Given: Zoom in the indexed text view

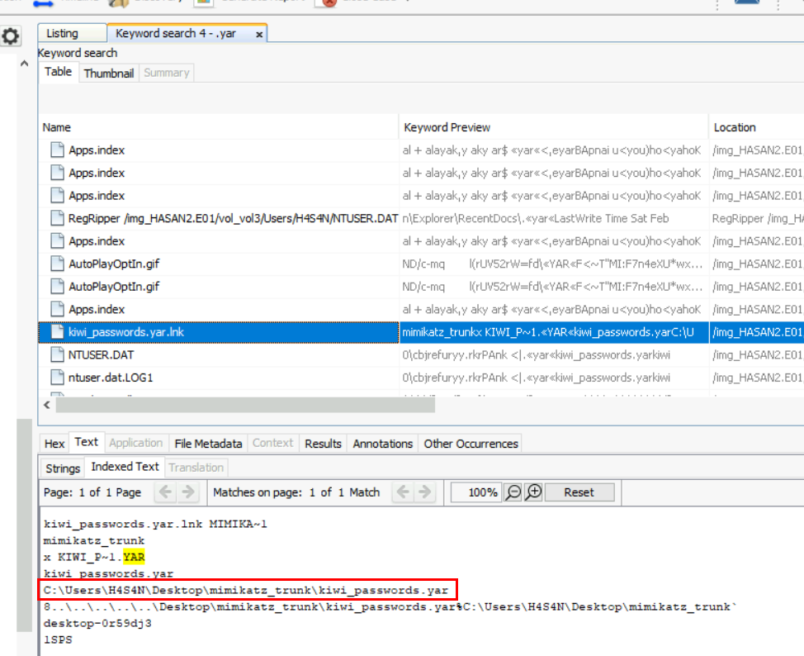Looking at the screenshot, I should tap(534, 492).
